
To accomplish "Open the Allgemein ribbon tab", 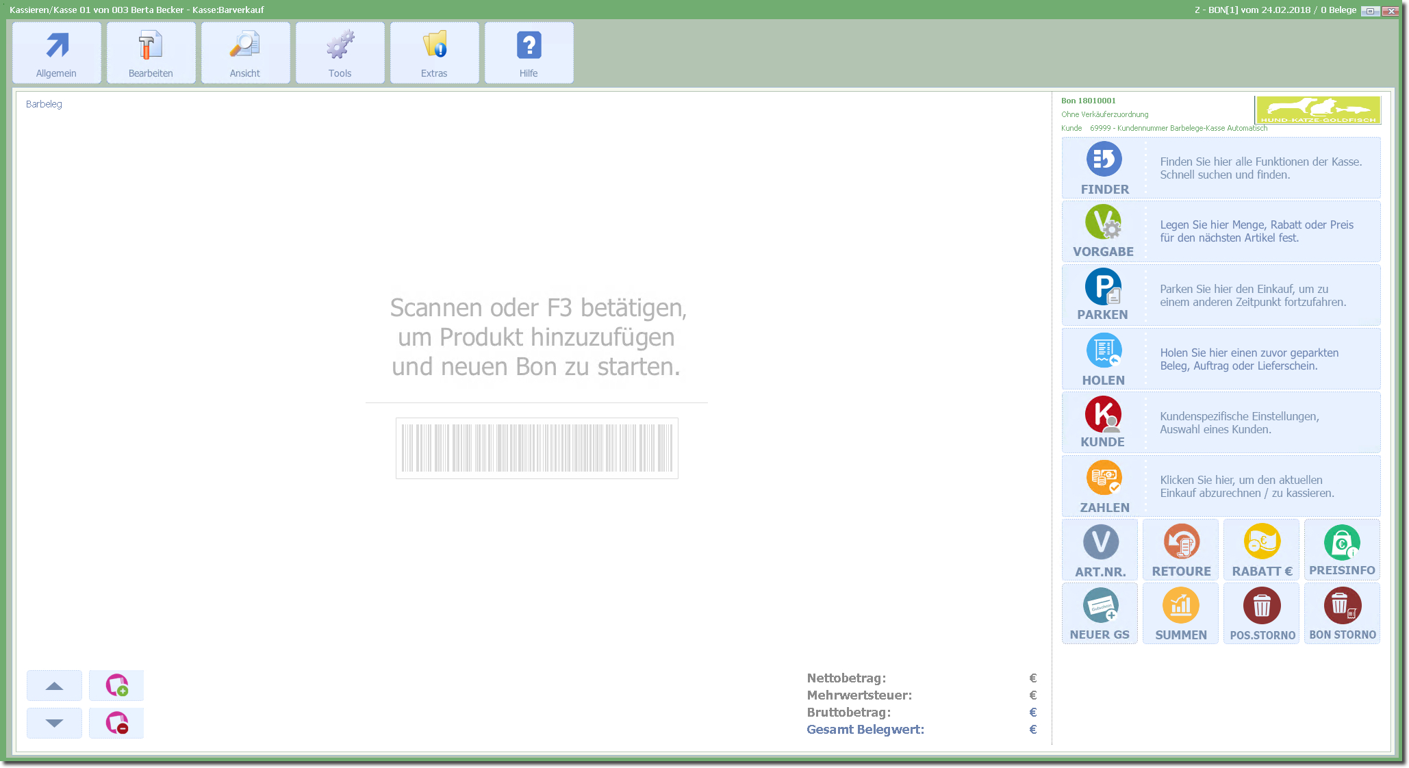I will (x=57, y=53).
